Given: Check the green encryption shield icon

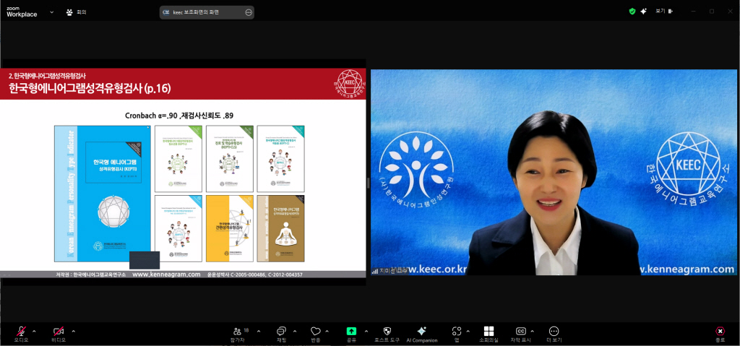Looking at the screenshot, I should [x=632, y=12].
